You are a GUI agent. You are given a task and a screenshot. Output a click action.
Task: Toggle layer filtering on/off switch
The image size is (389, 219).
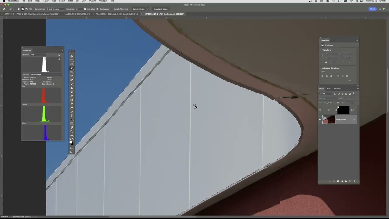[353, 93]
